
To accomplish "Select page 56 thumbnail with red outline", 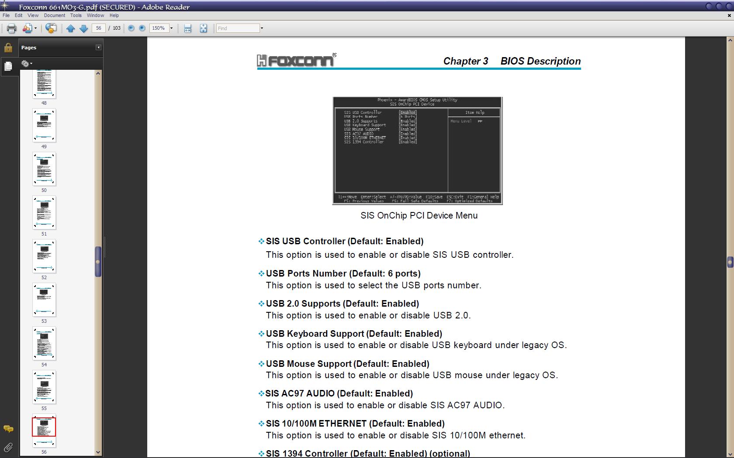I will pyautogui.click(x=44, y=431).
